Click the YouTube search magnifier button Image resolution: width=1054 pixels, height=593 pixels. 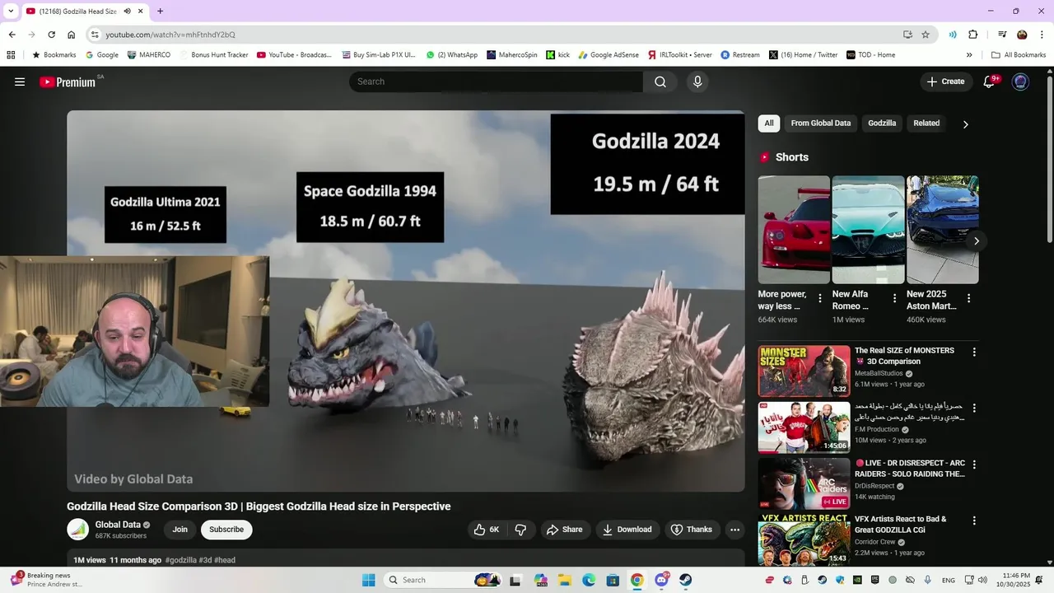click(660, 82)
